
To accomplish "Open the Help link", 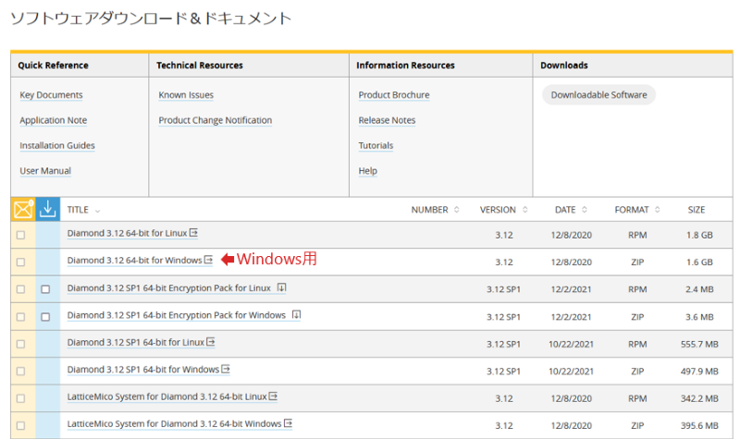I will (367, 171).
